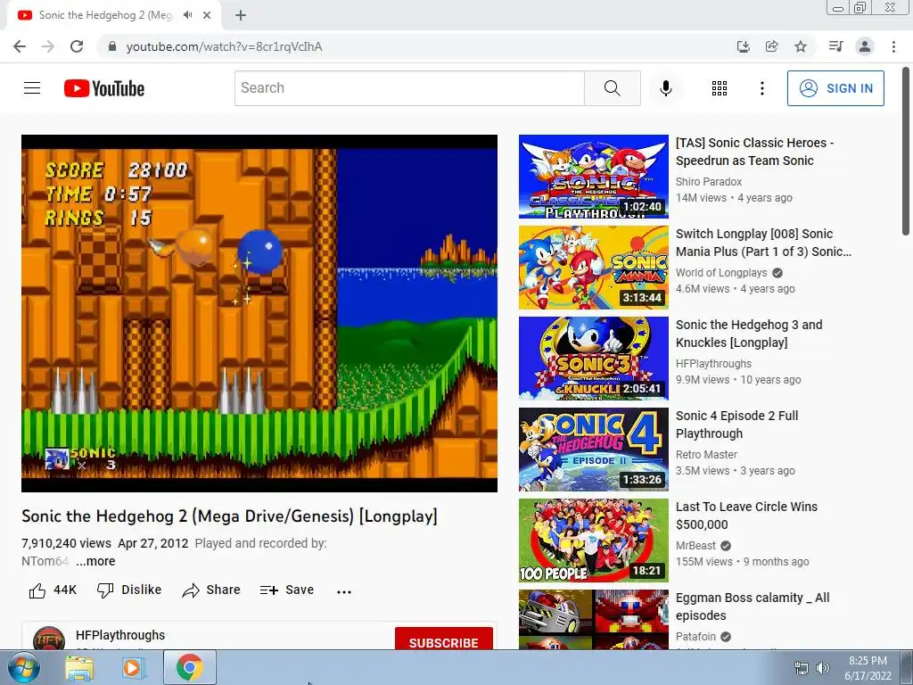Click the Retro Master channel name
The image size is (913, 685).
click(x=706, y=454)
